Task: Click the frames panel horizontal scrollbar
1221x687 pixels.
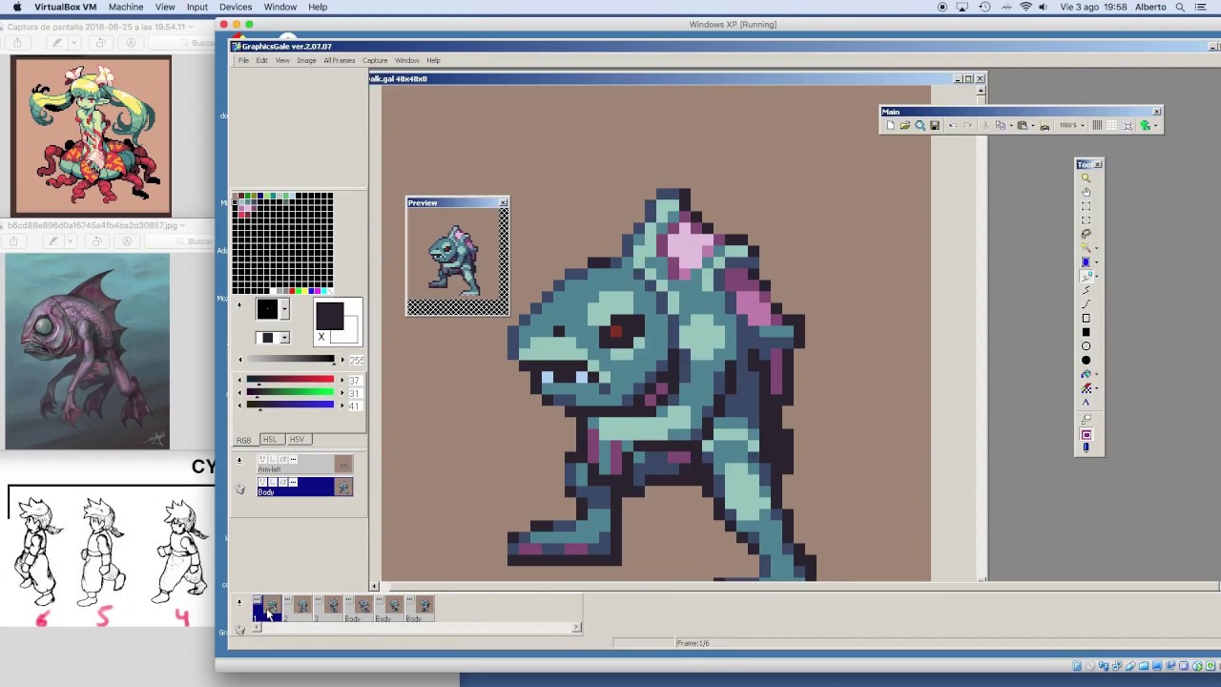Action: [x=416, y=627]
